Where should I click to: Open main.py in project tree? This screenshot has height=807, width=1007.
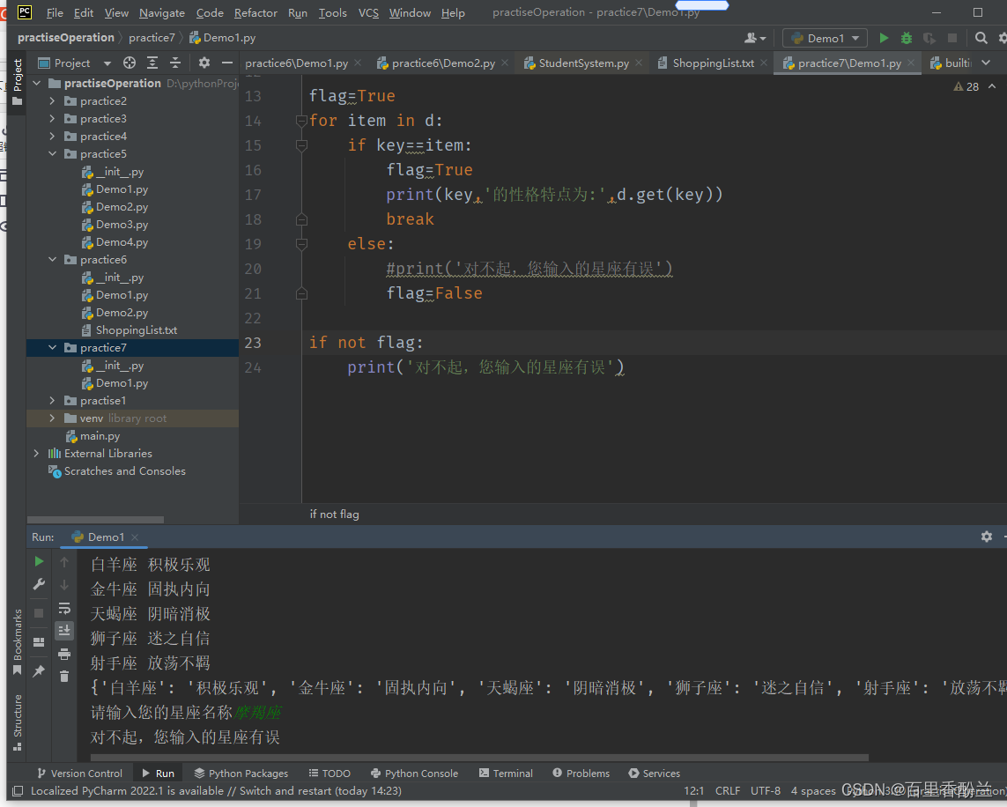coord(93,436)
